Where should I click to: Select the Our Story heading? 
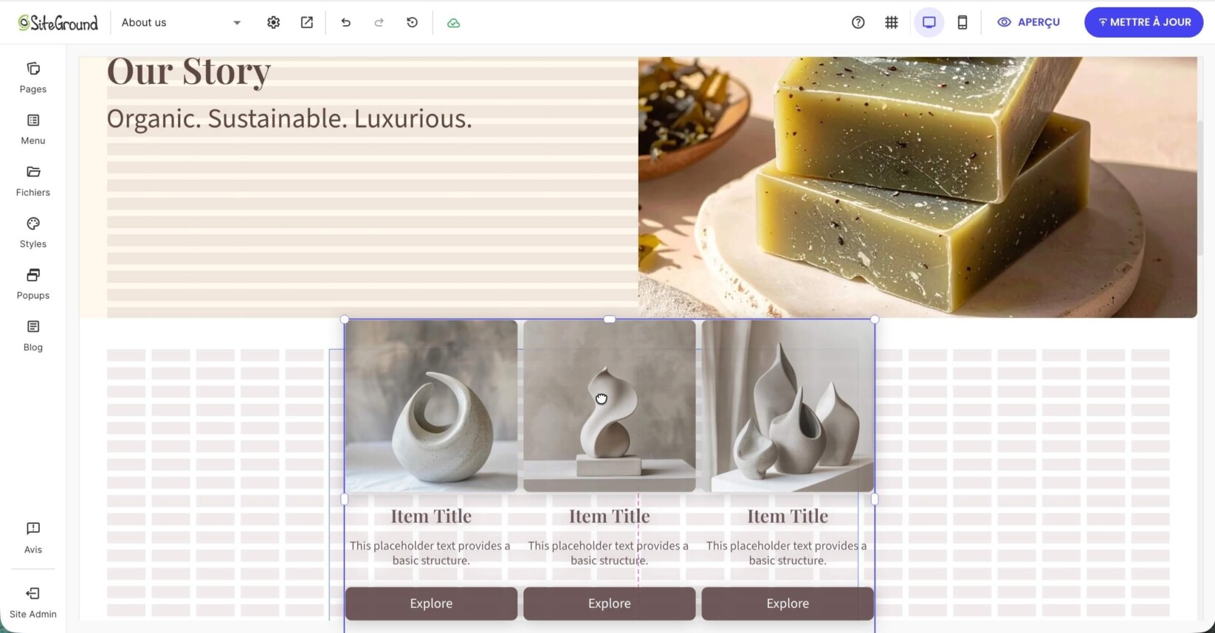189,72
